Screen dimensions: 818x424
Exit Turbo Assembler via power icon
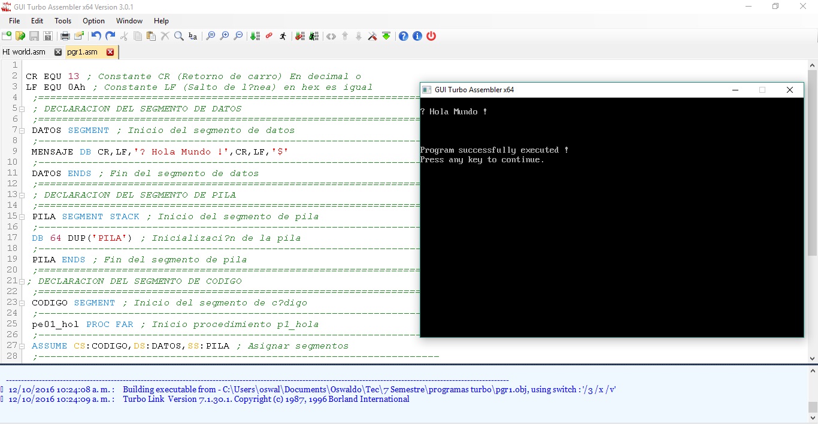[x=432, y=36]
